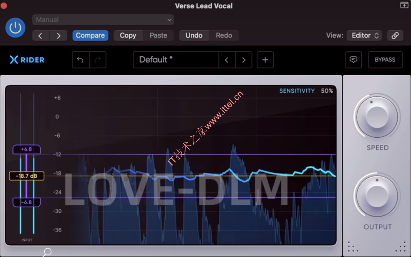Click the window expand icon top right
Viewport: 411px width, 257px height.
pyautogui.click(x=404, y=5)
